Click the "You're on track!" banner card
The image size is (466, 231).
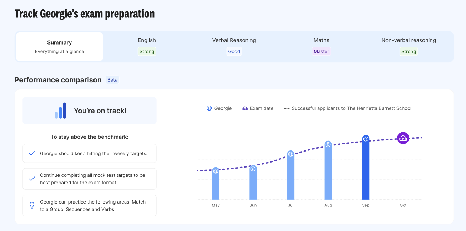point(89,111)
